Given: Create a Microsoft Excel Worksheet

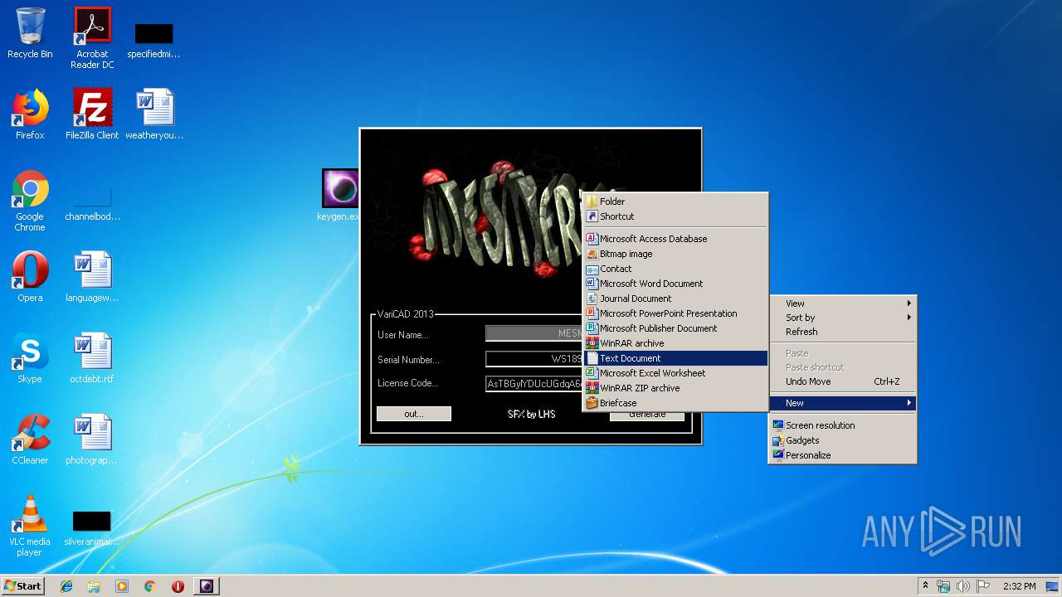Looking at the screenshot, I should coord(675,373).
